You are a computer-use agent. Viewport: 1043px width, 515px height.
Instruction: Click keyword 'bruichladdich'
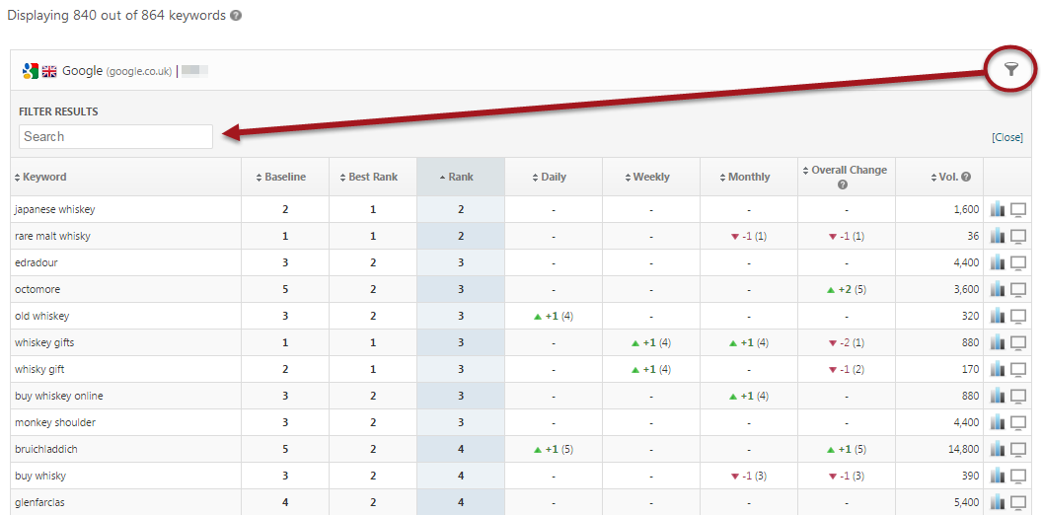pos(46,449)
